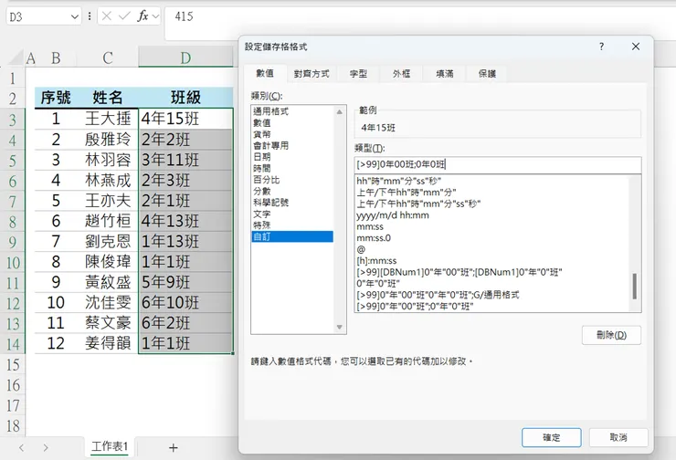
Task: Close the 設定儲存格格式 dialog
Action: coord(636,47)
